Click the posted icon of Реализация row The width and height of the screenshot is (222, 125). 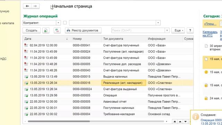pos(26,83)
